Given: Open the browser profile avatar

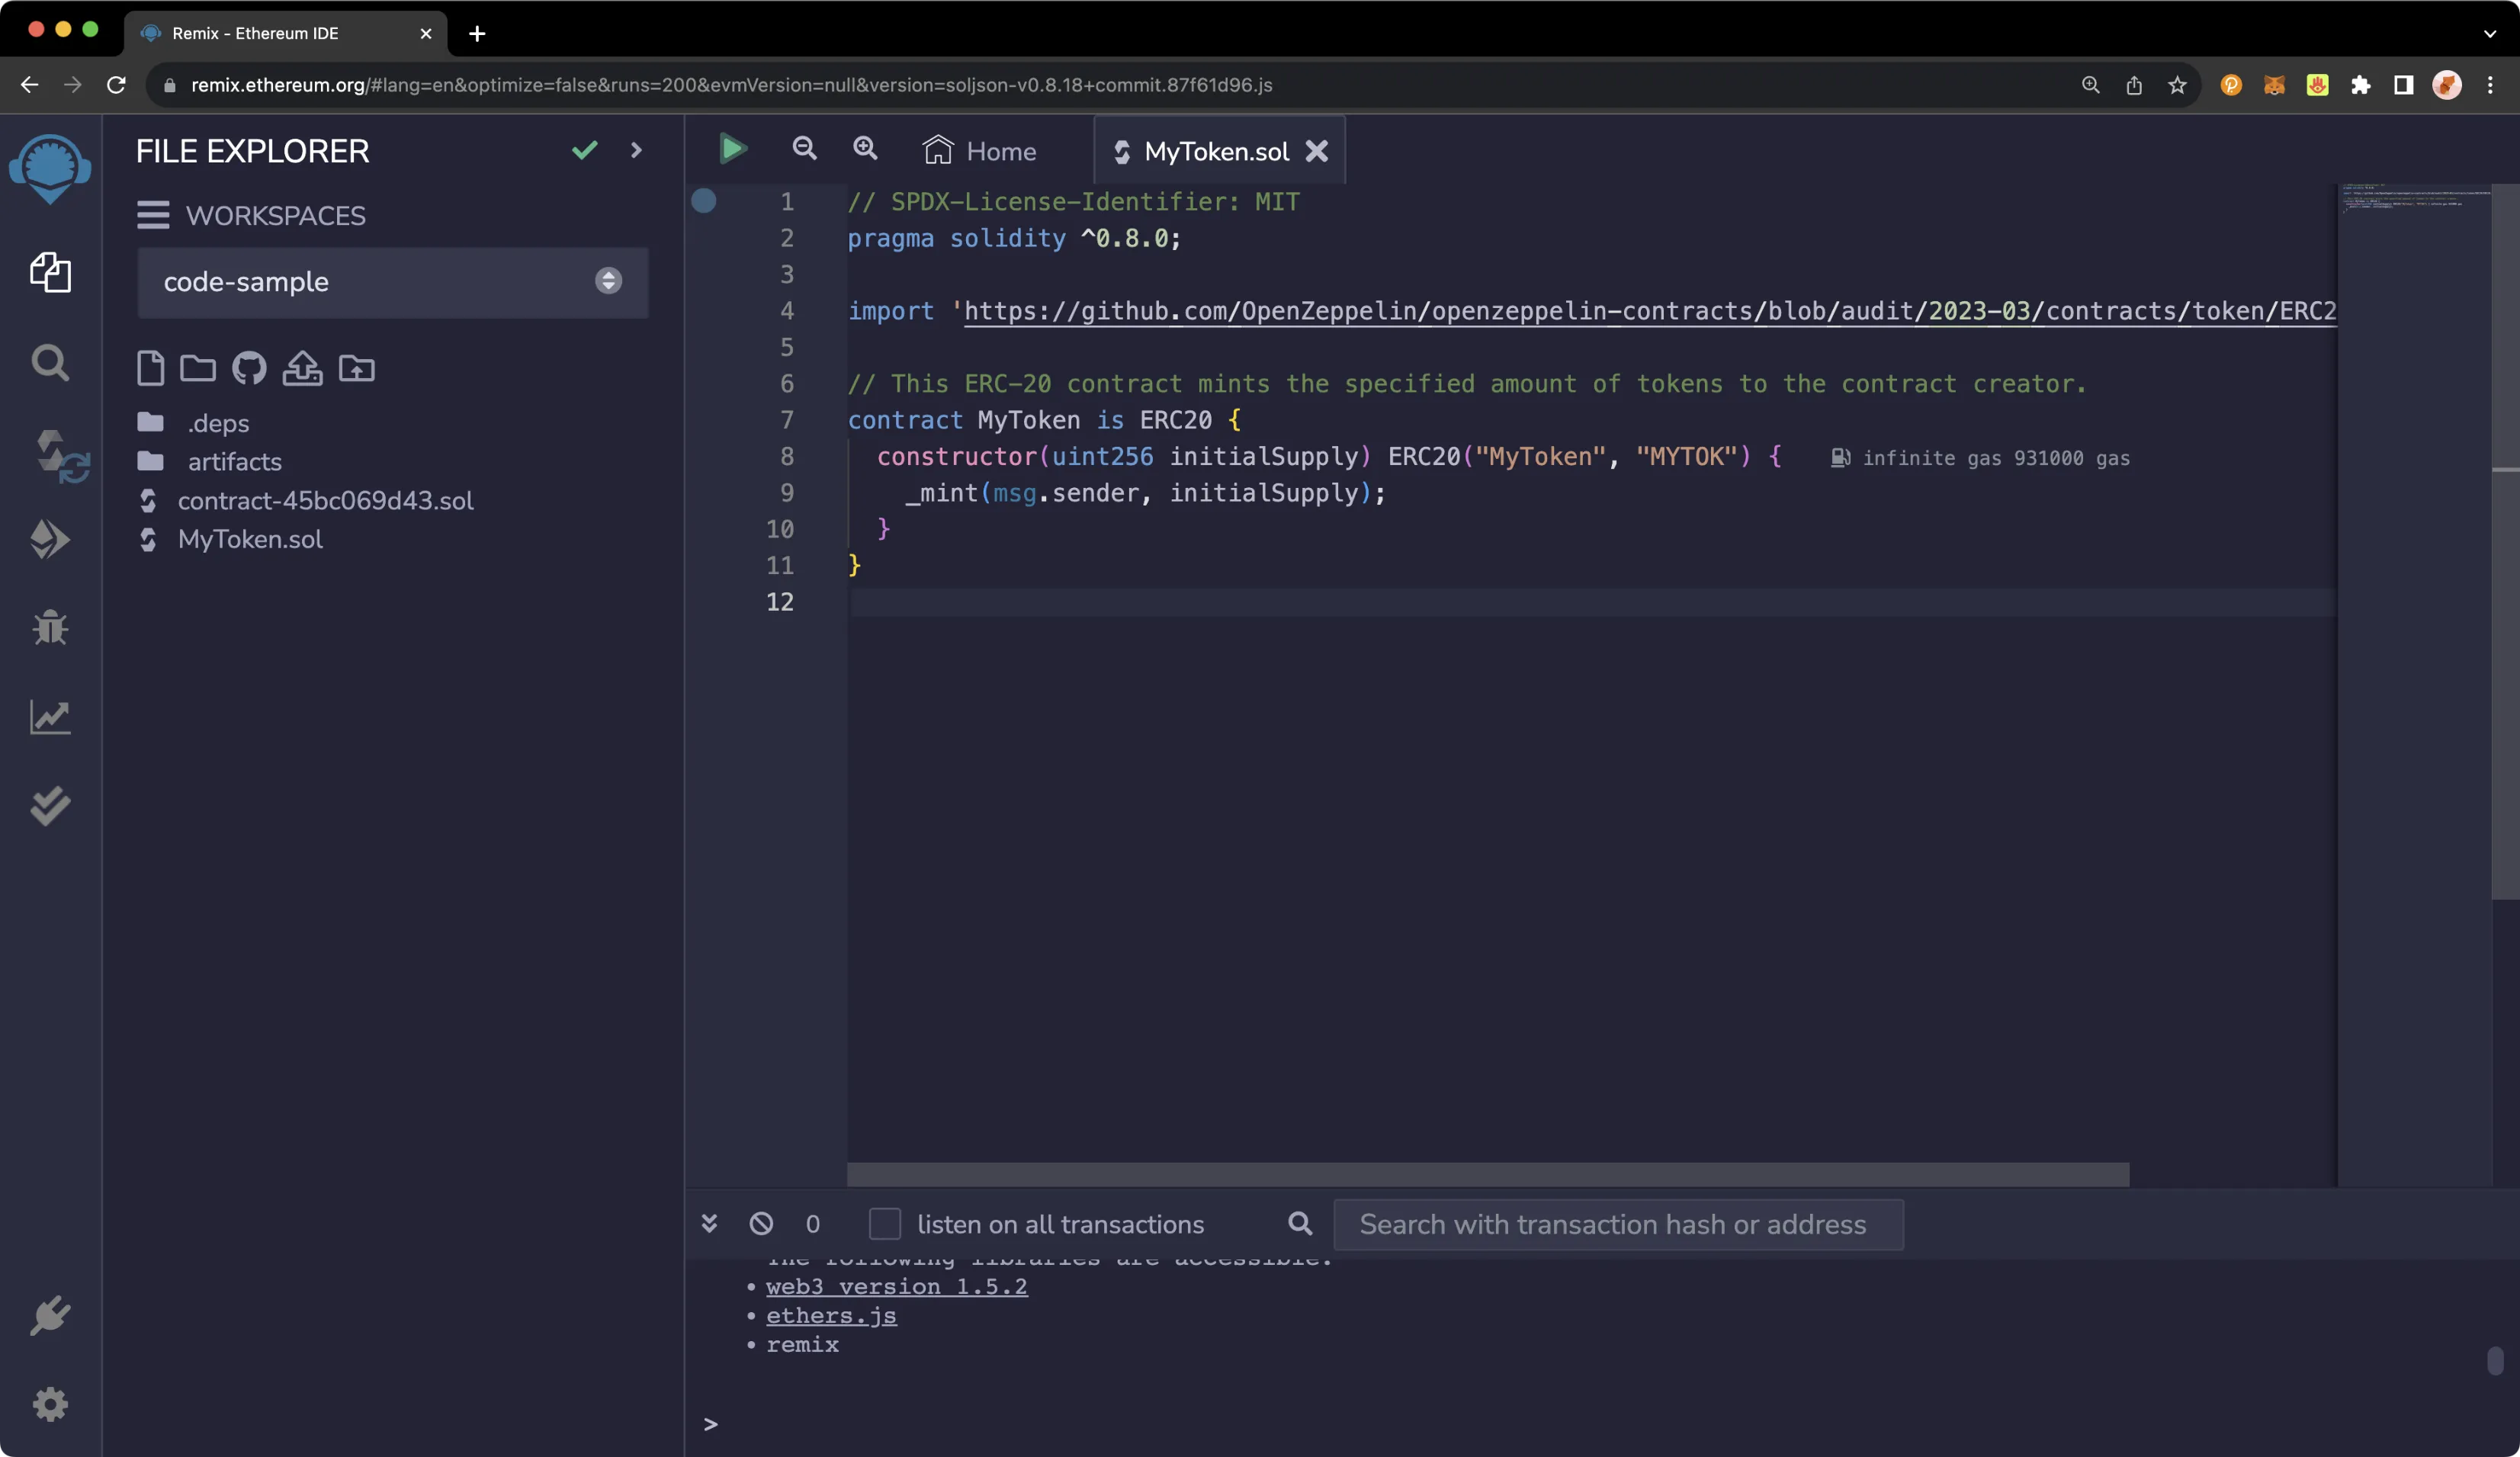Looking at the screenshot, I should (x=2446, y=85).
